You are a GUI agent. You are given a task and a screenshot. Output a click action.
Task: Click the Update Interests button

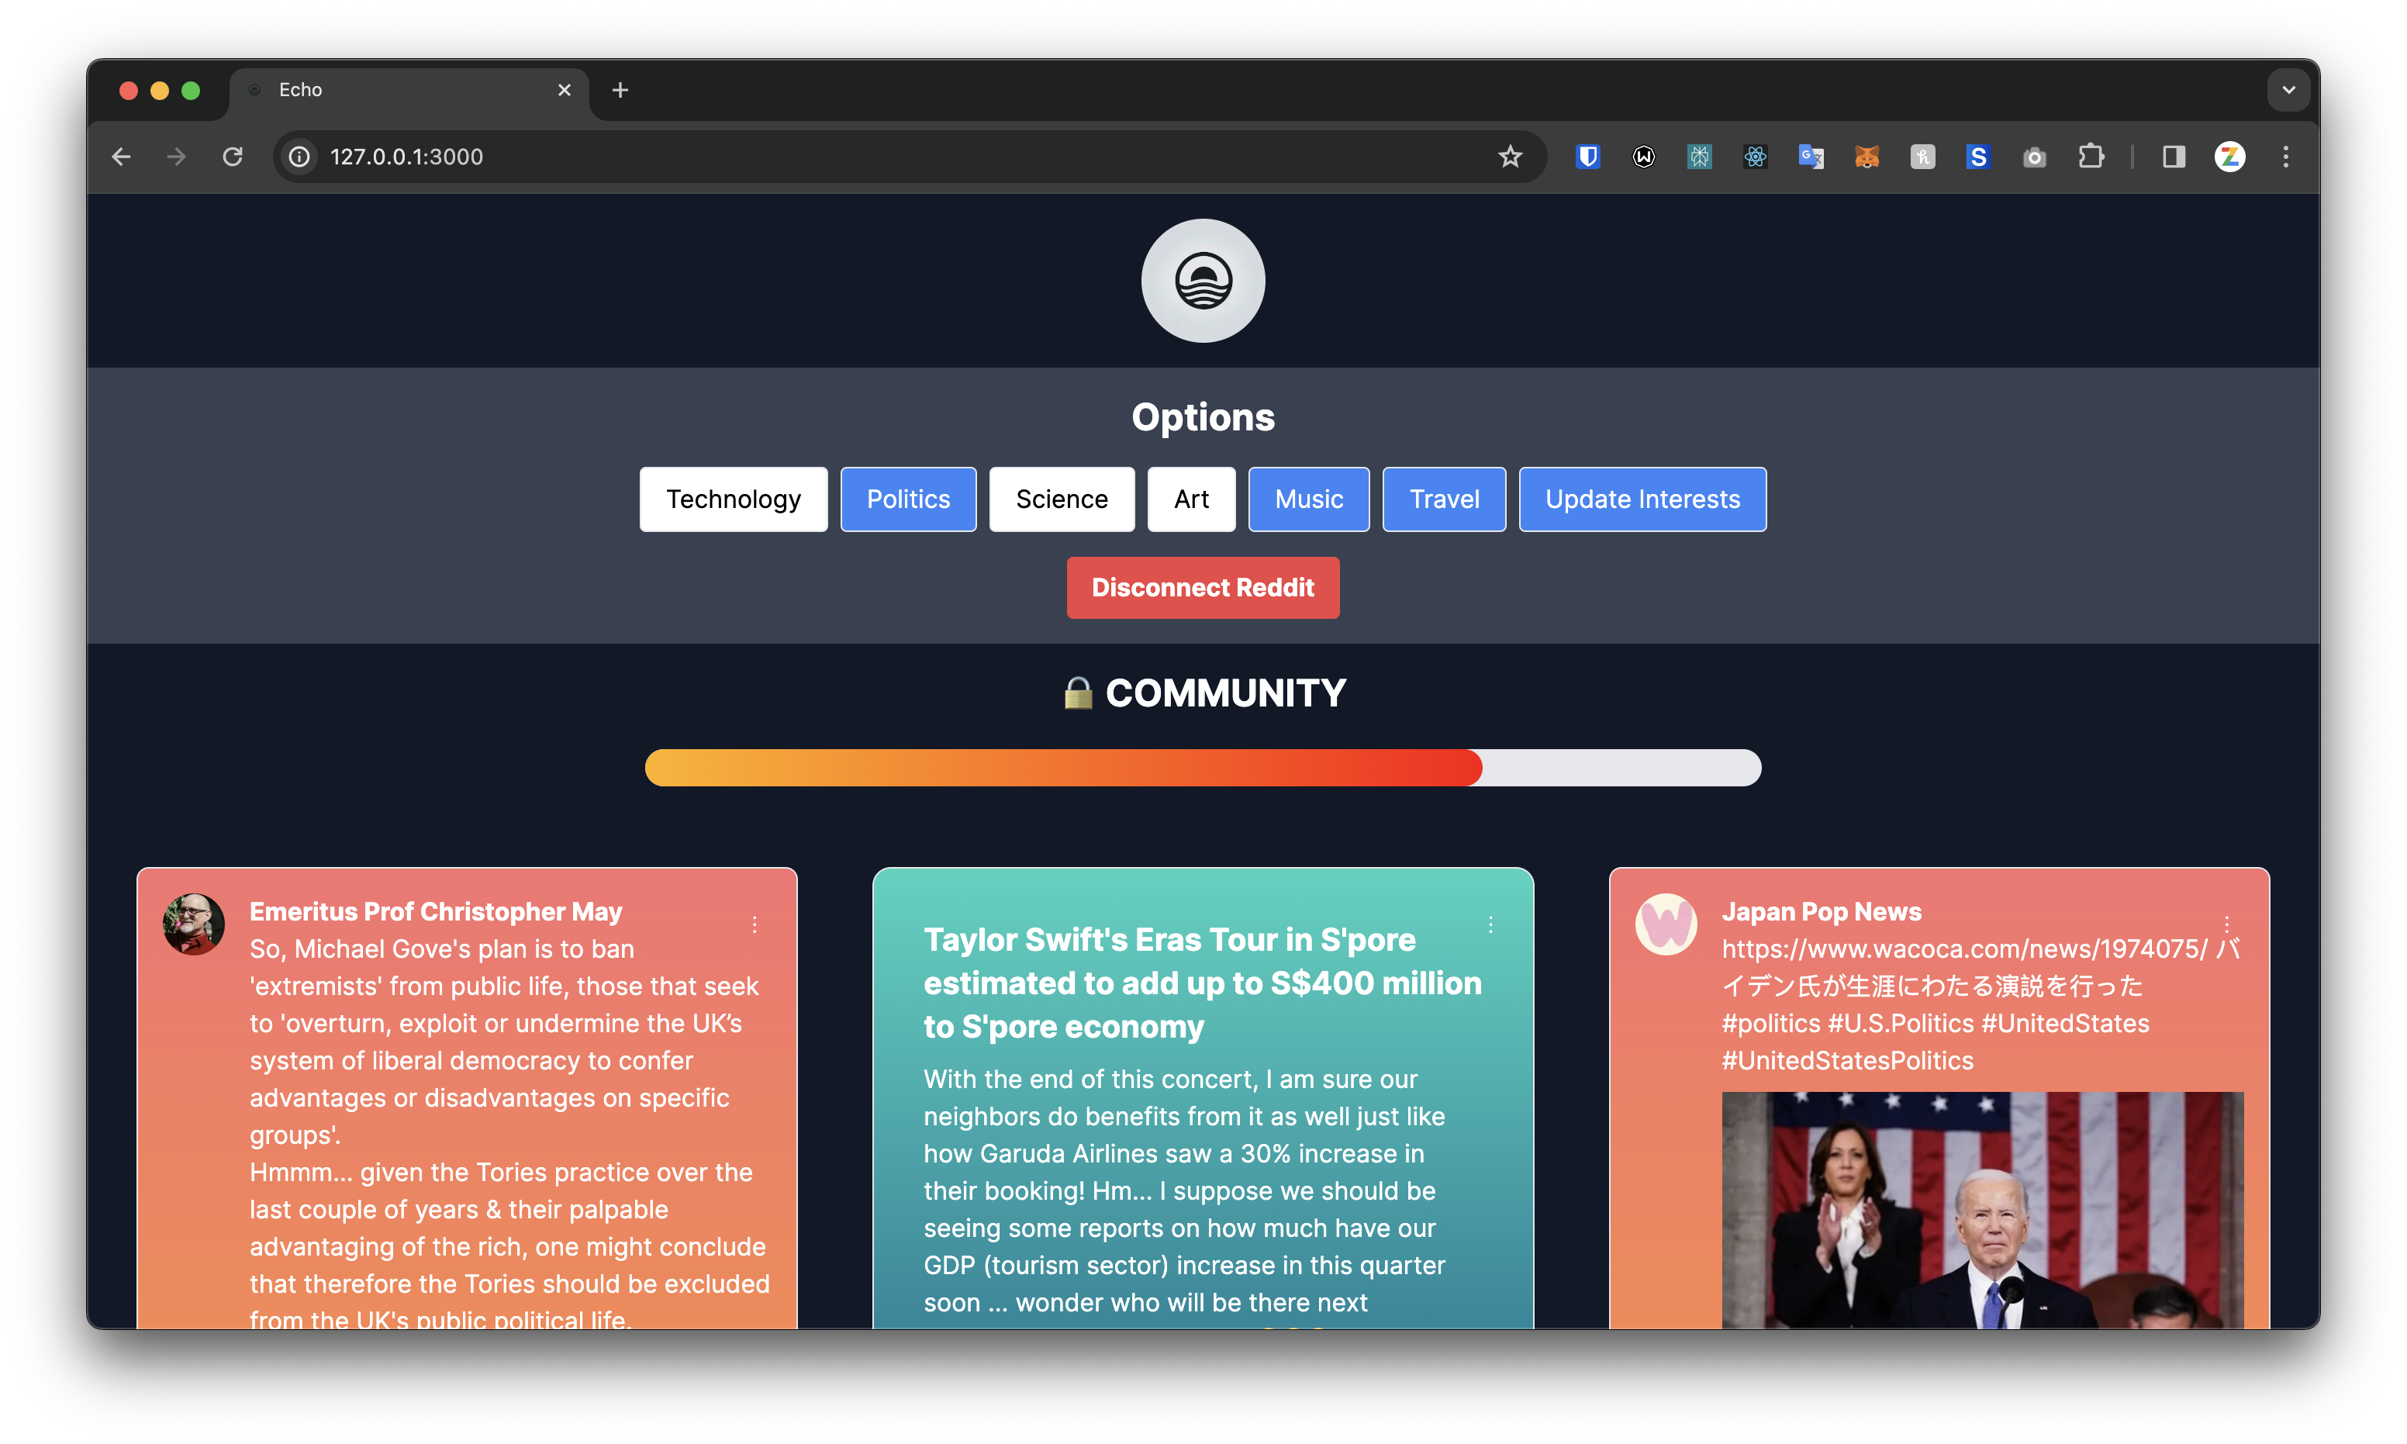coord(1642,499)
